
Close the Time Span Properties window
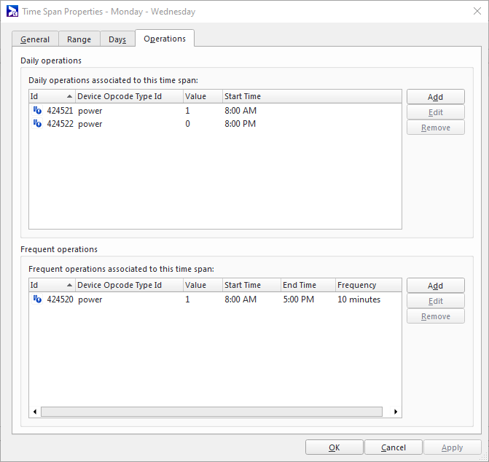472,12
